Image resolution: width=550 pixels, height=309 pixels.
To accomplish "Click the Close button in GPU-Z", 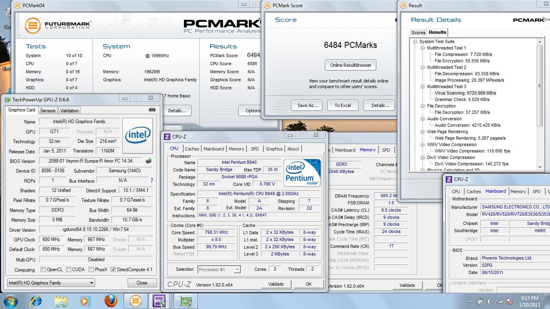I will tap(142, 283).
